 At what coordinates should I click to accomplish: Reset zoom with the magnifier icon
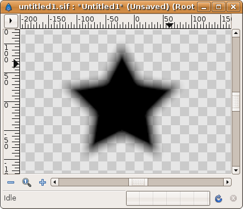[27, 182]
